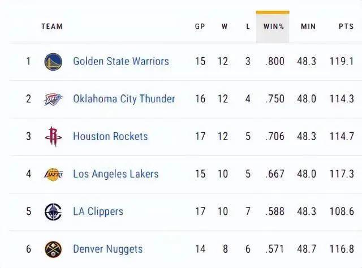Click the LA Clippers logo icon
This screenshot has width=362, height=268.
[x=53, y=212]
